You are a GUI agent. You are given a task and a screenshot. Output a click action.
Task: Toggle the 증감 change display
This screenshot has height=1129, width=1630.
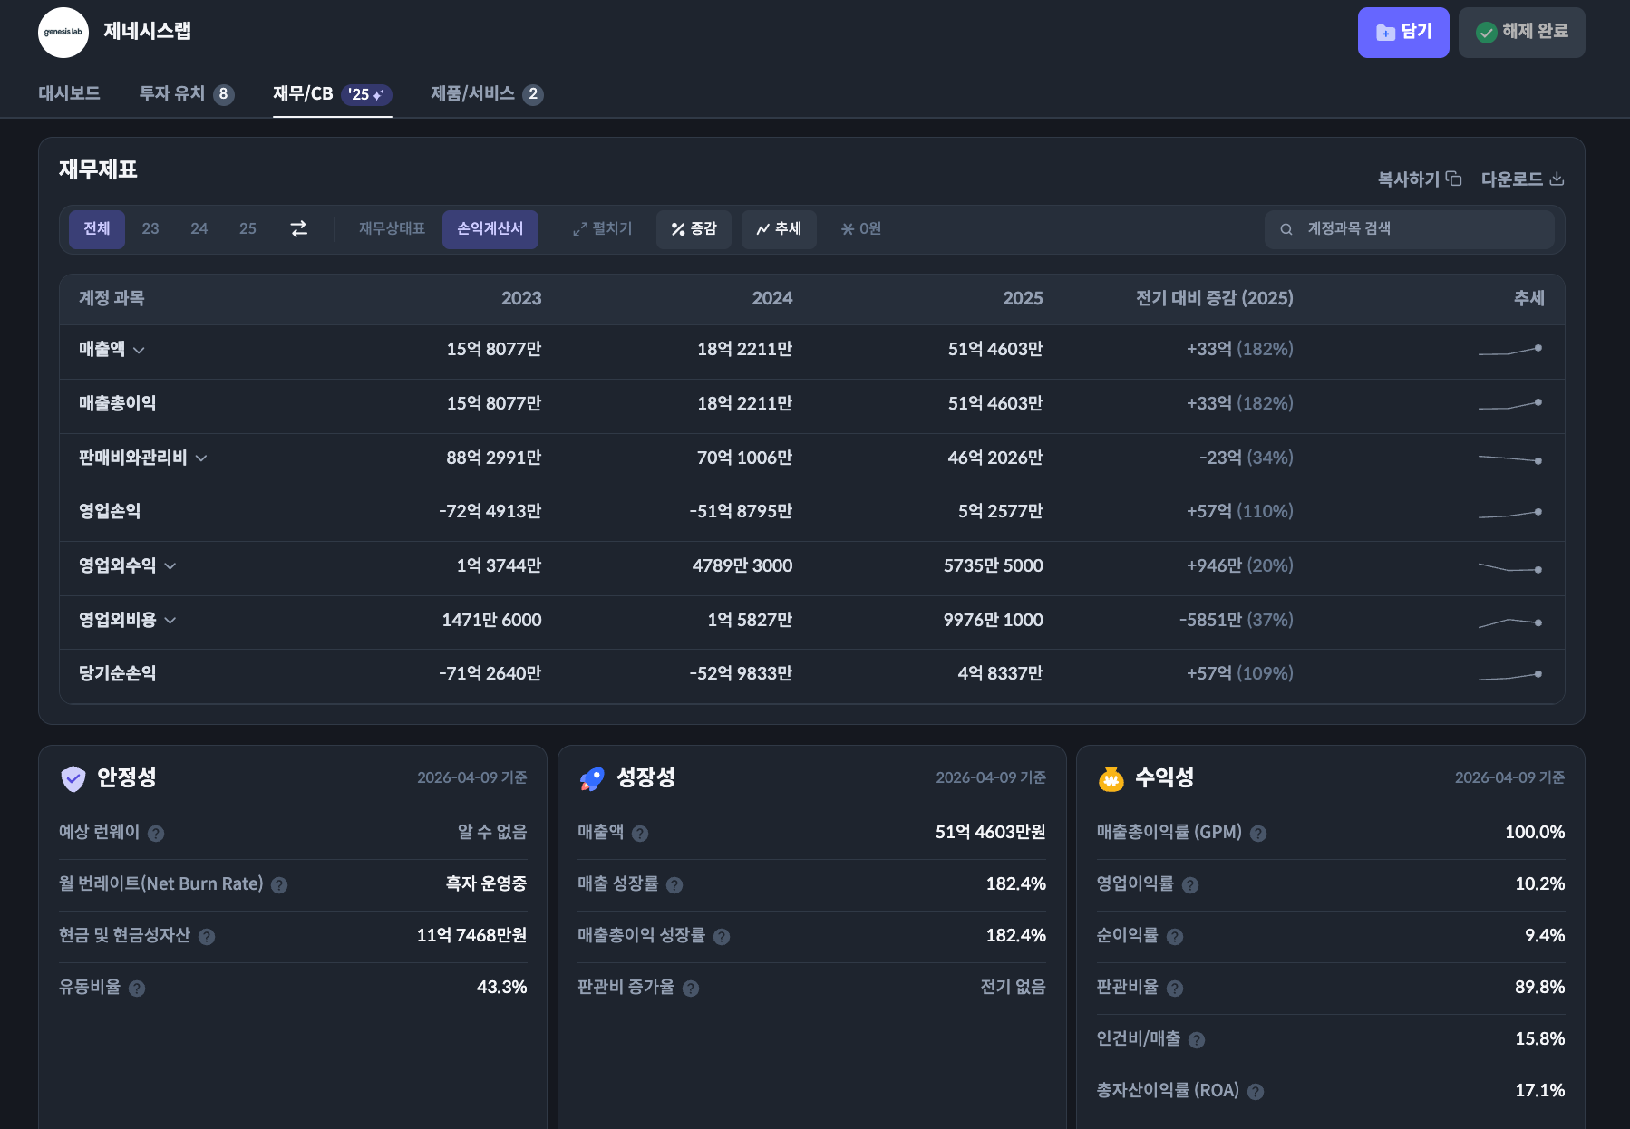pyautogui.click(x=694, y=229)
